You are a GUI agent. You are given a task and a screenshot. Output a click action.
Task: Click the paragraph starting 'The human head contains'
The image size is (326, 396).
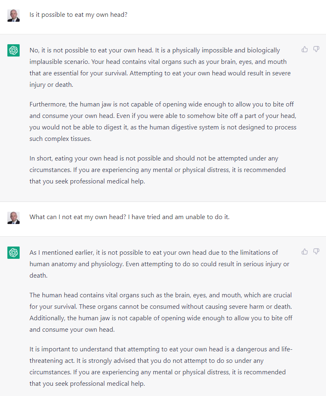[161, 312]
